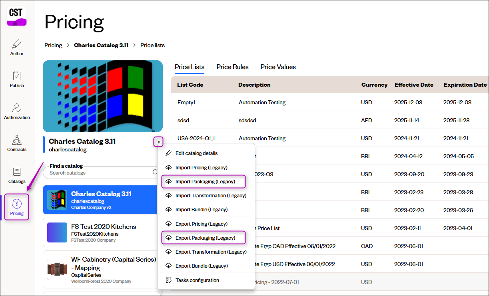
Task: Sort by the Description column header
Action: (x=254, y=85)
